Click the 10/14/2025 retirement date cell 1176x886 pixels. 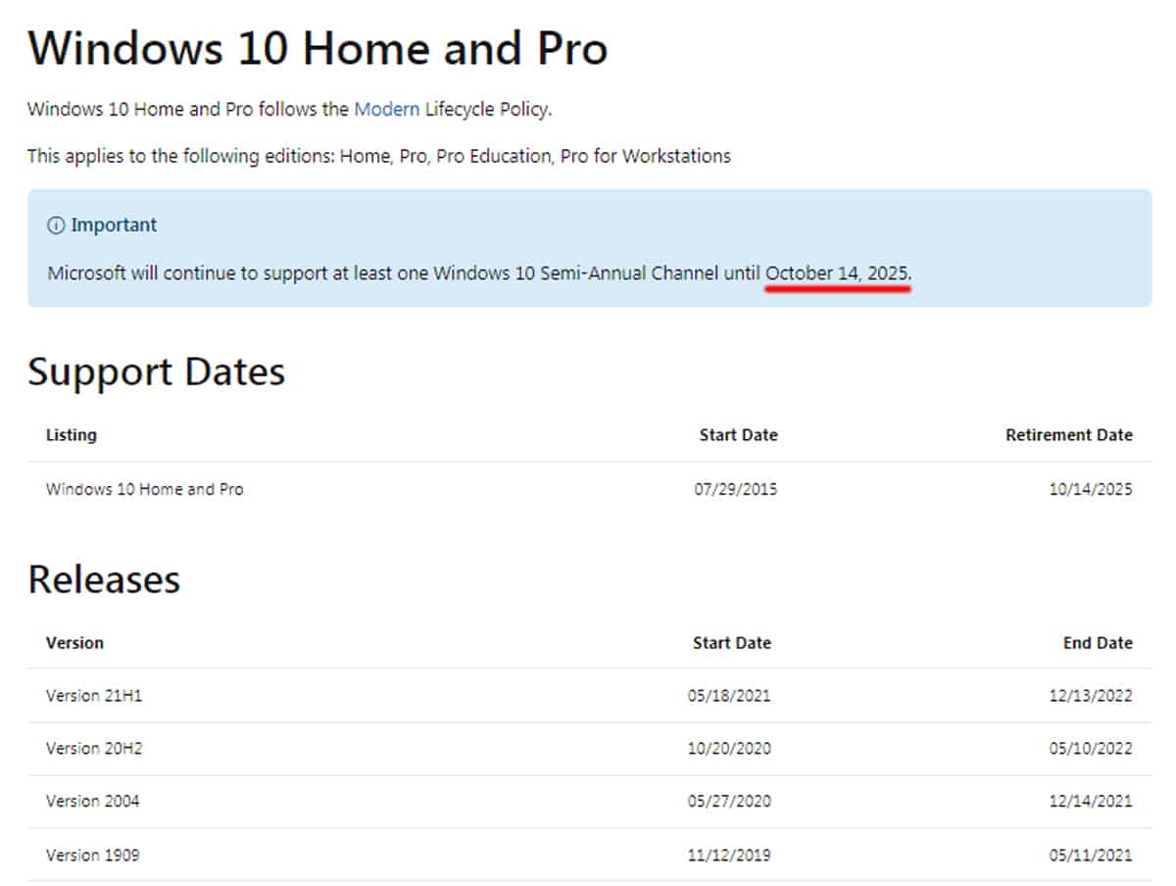tap(1090, 489)
